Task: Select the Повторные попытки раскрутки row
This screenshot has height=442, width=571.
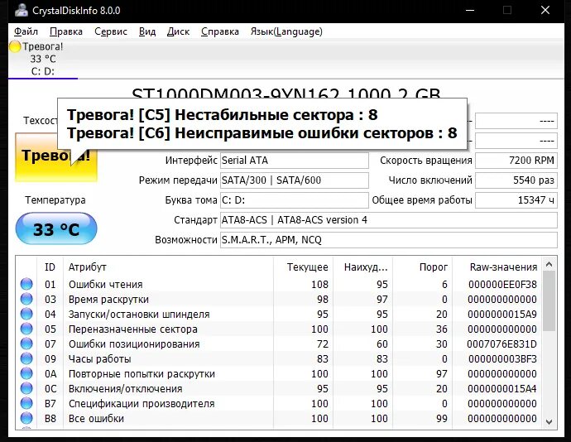Action: tap(279, 374)
